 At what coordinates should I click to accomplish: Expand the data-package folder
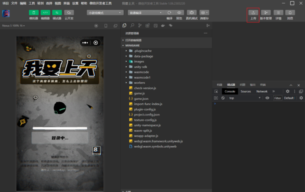[x=143, y=56]
